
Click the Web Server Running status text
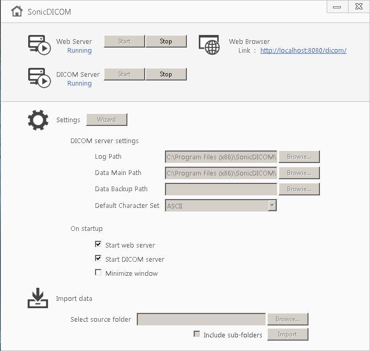(79, 51)
